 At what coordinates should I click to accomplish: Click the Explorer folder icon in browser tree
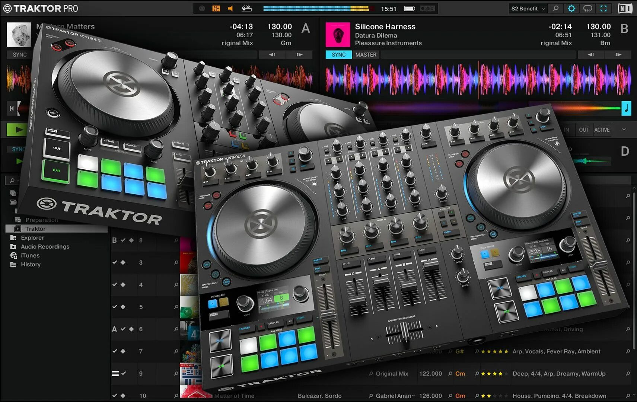tap(13, 238)
